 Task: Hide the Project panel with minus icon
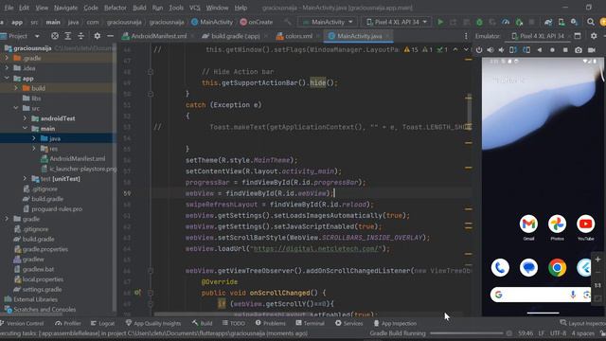(x=110, y=36)
